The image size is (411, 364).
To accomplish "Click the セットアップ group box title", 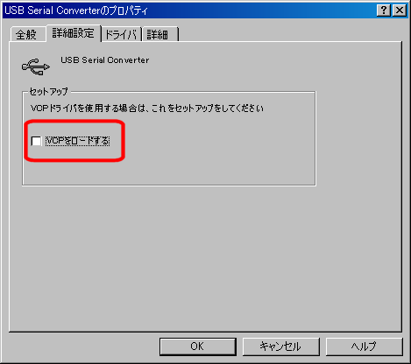I will pos(49,91).
